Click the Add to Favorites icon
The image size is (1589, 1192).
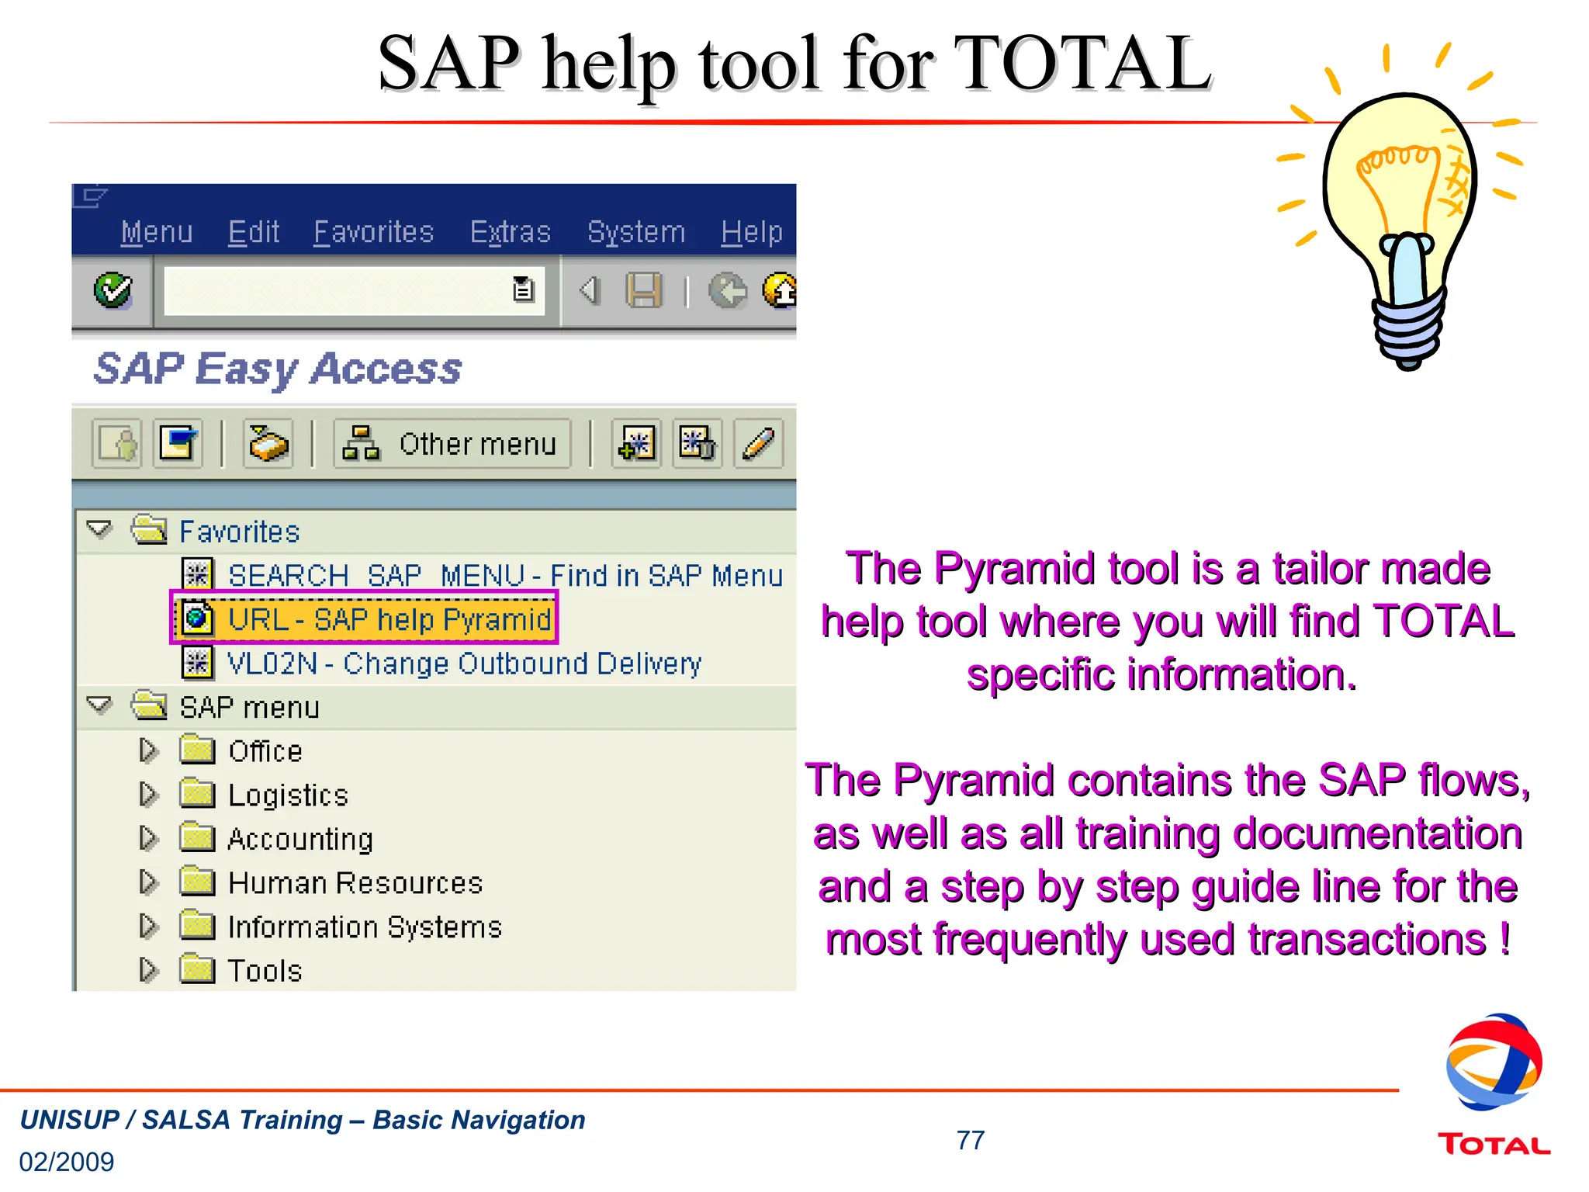click(636, 444)
